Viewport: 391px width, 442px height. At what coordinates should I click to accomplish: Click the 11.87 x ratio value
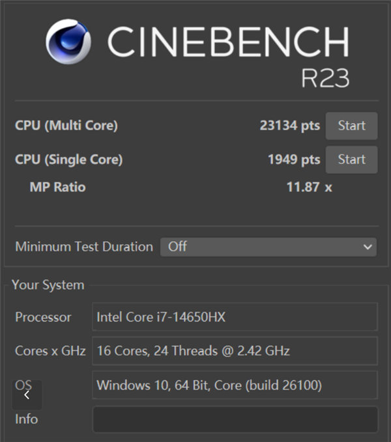click(x=309, y=187)
